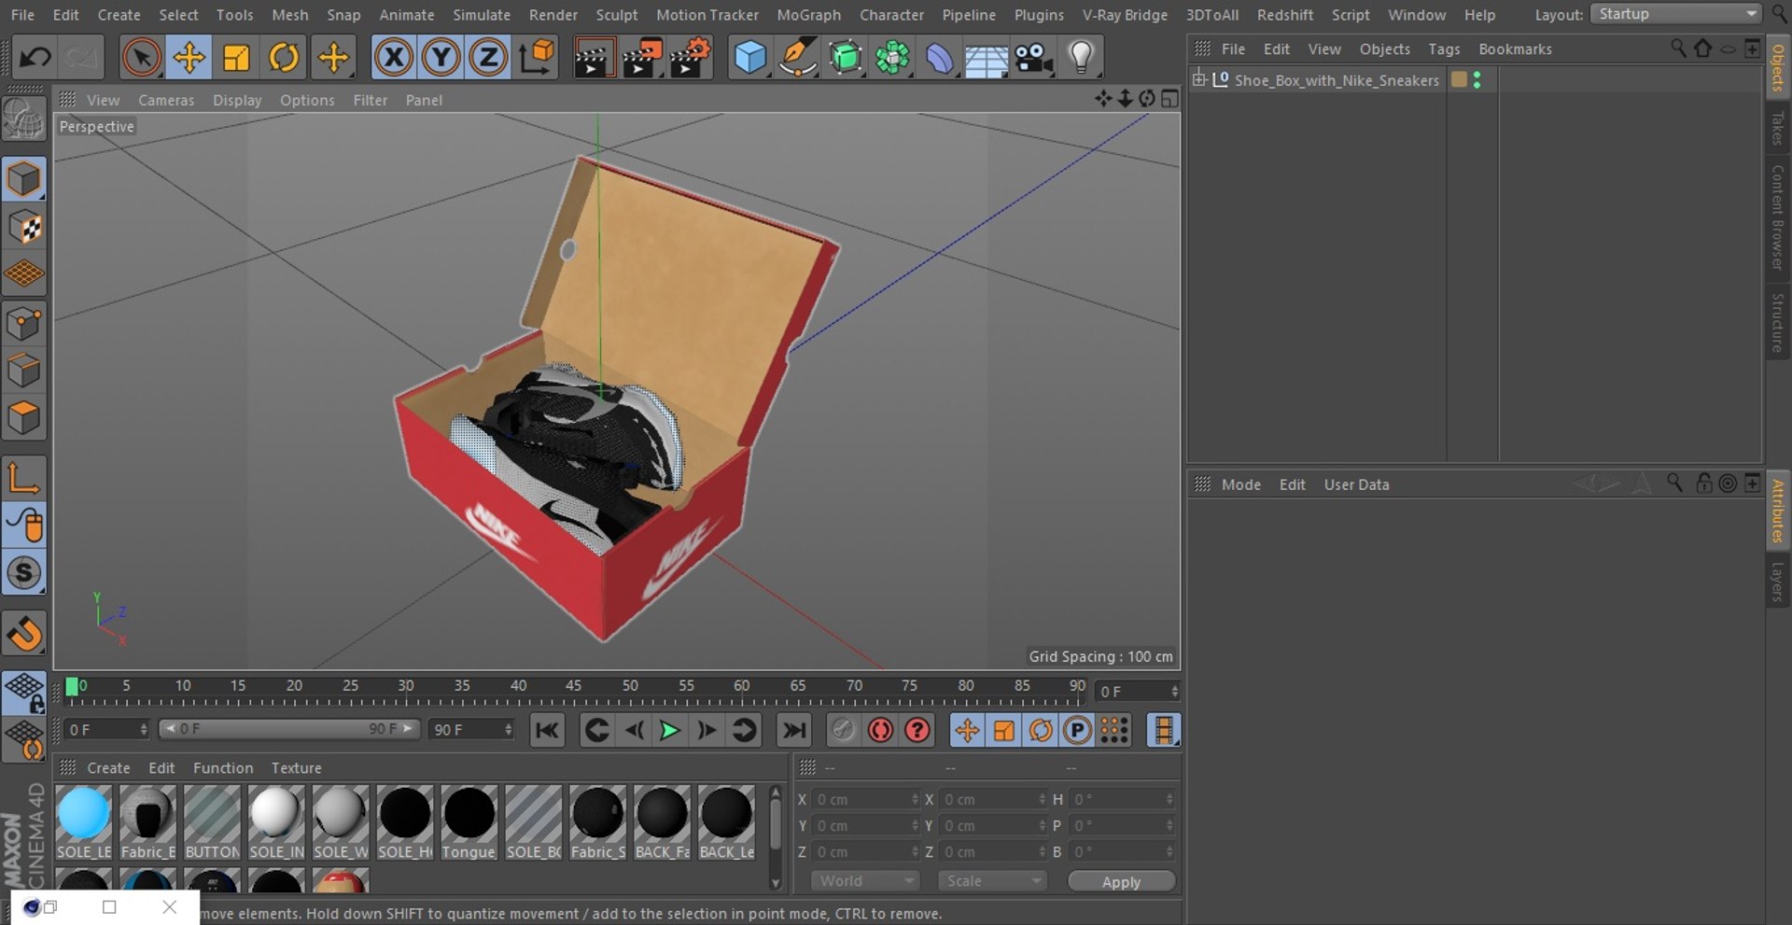
Task: Toggle X axis lock
Action: [393, 58]
